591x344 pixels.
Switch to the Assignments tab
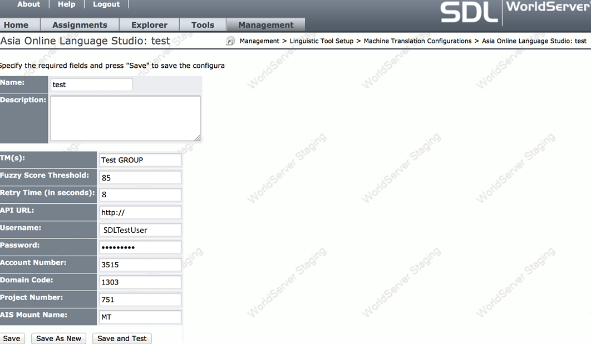pyautogui.click(x=80, y=25)
